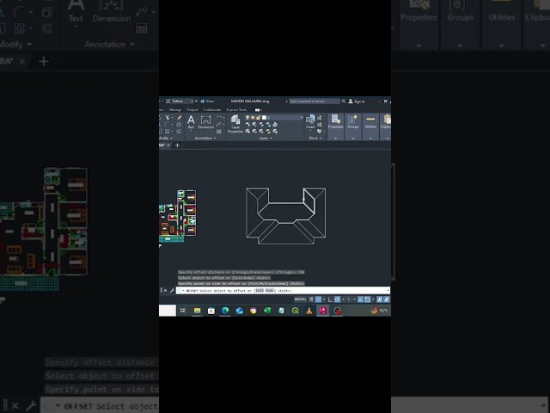The width and height of the screenshot is (550, 413).
Task: Click the OFFSET command line input
Action: (283, 291)
